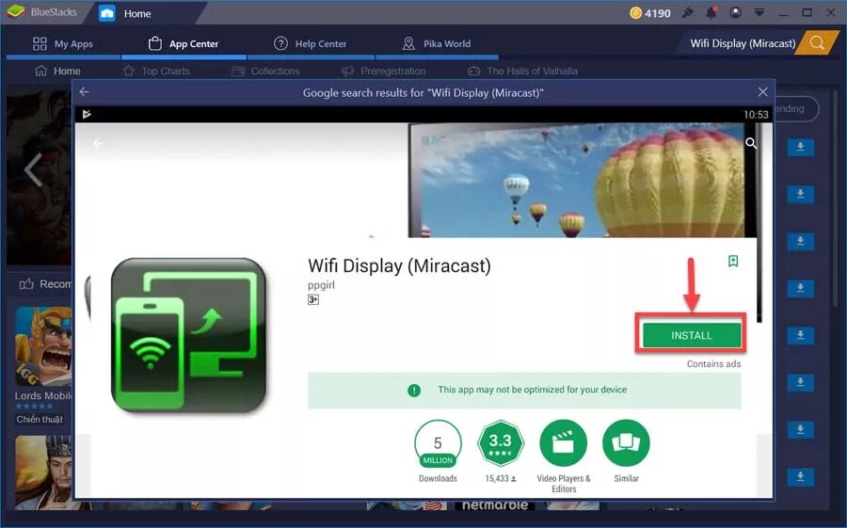The width and height of the screenshot is (847, 528).
Task: Click the pin icon in title bar
Action: click(687, 12)
